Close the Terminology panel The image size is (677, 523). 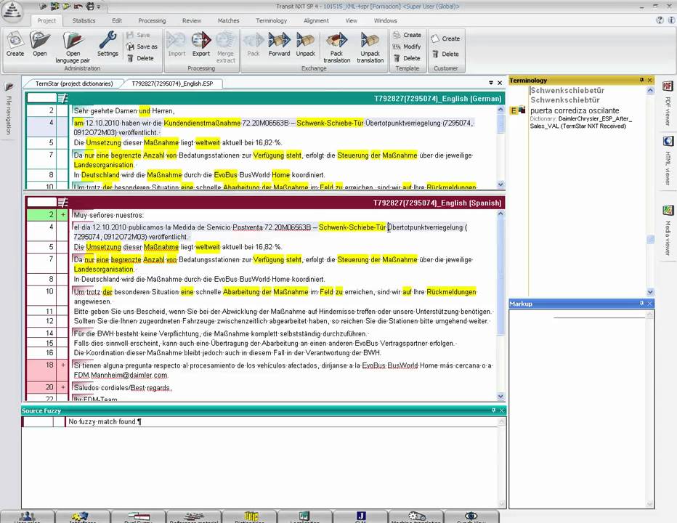(x=650, y=81)
